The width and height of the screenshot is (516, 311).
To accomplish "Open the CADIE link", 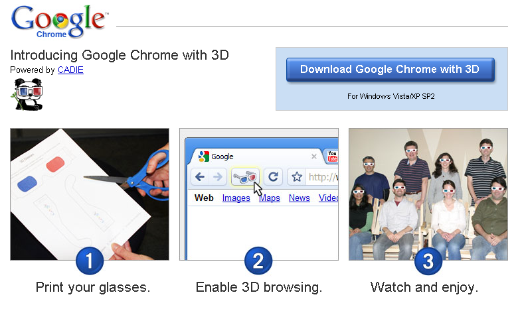I will (70, 70).
